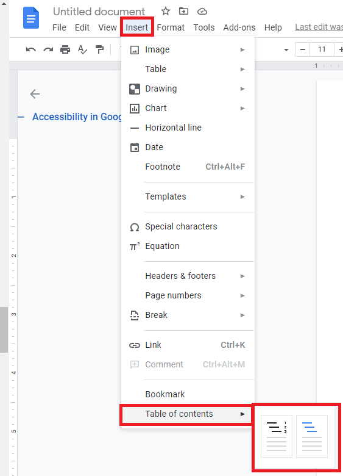Expand the Image submenu
The width and height of the screenshot is (343, 476).
(x=188, y=49)
